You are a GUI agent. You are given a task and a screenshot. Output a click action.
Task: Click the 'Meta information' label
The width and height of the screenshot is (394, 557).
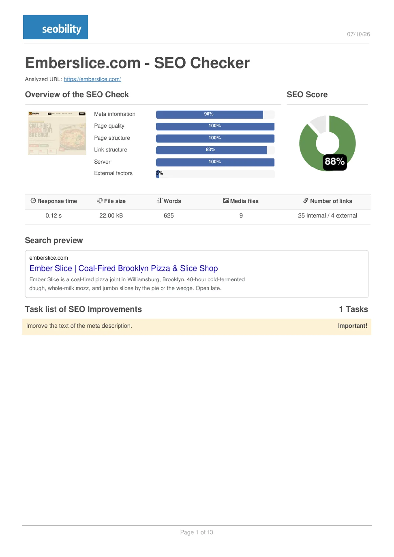(x=115, y=114)
